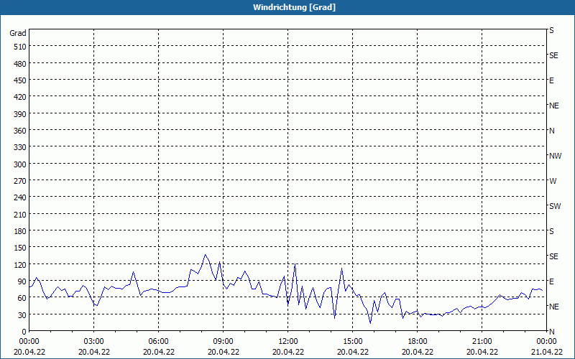Click the 360 value on the left axis
This screenshot has height=359, width=575.
pos(18,130)
